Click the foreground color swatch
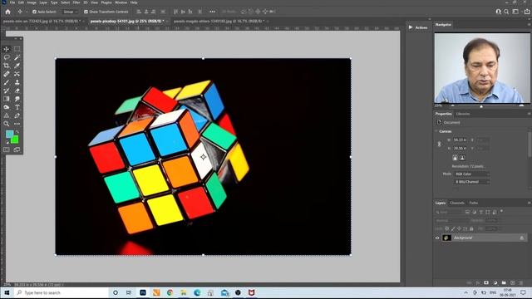 9,134
